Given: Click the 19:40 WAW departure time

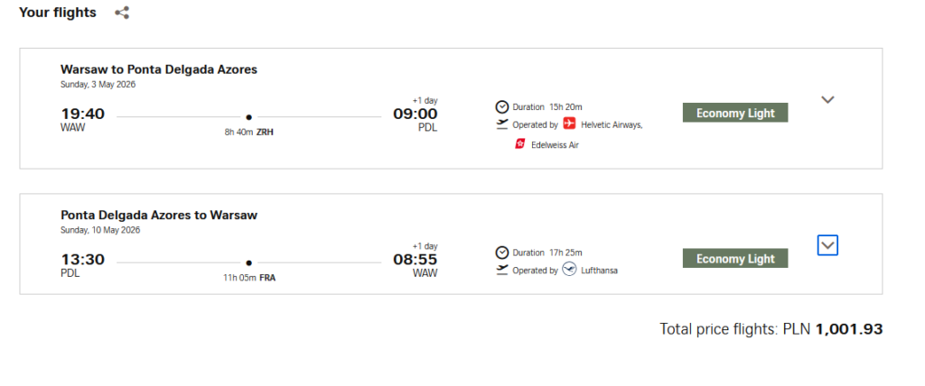Looking at the screenshot, I should tap(82, 114).
